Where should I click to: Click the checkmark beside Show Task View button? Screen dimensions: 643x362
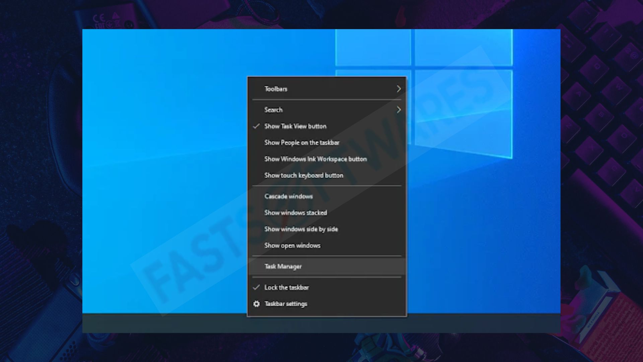coord(257,126)
